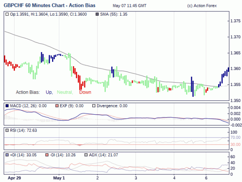
Task: Click the EXP (9): 0.00 label
Action: point(72,106)
